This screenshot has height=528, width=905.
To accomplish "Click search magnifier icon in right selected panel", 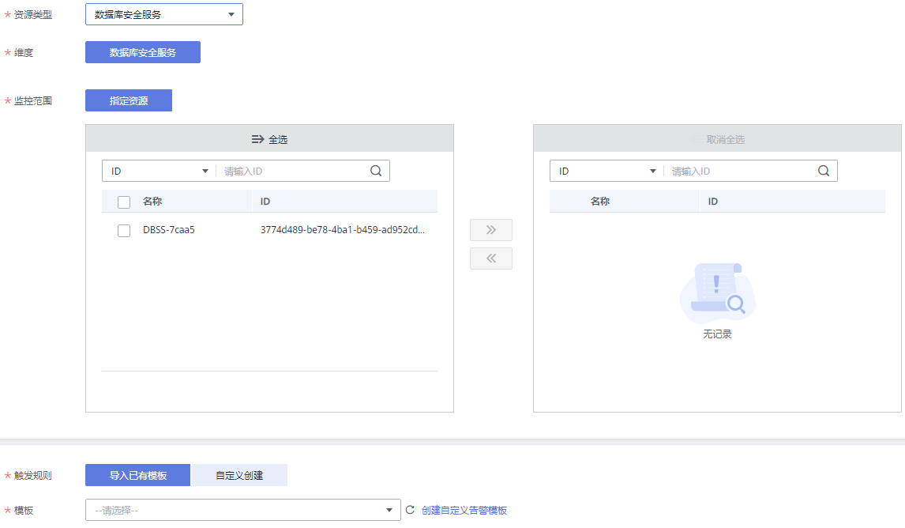I will [824, 171].
